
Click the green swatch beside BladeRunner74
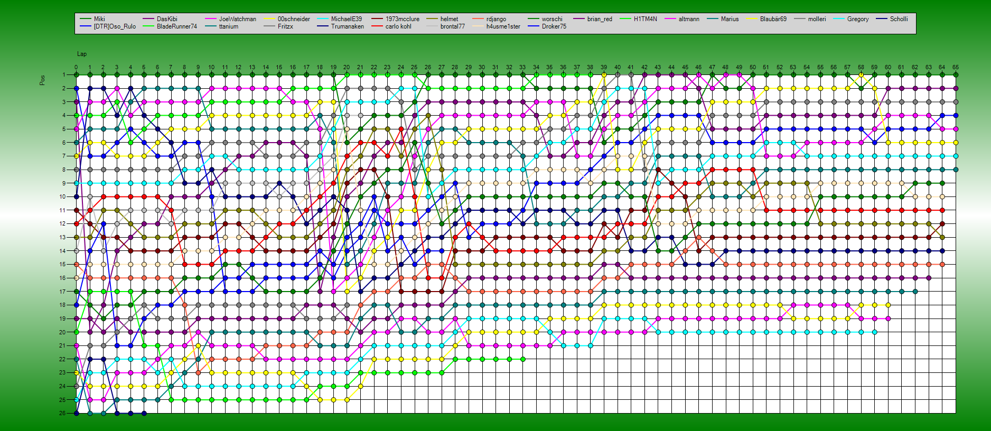[148, 26]
